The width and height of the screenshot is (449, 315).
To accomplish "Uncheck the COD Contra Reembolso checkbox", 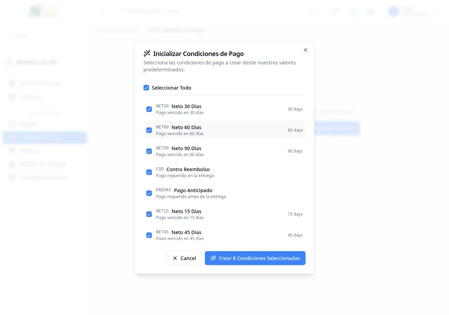I will click(x=149, y=172).
